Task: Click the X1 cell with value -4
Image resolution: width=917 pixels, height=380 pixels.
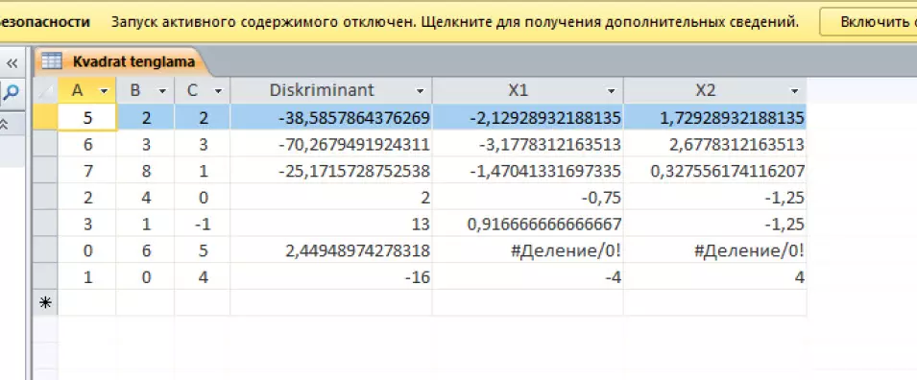Action: point(528,276)
